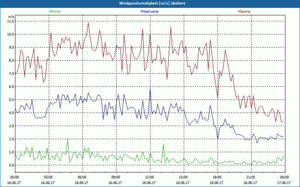Select the 0,0 y-axis label
The width and height of the screenshot is (300, 187).
coord(12,165)
